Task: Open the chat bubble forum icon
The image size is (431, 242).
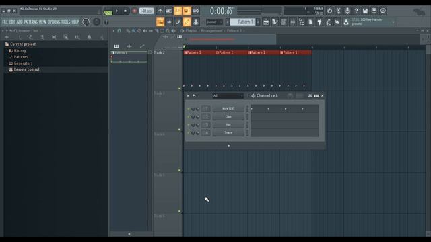Action: tap(383, 11)
